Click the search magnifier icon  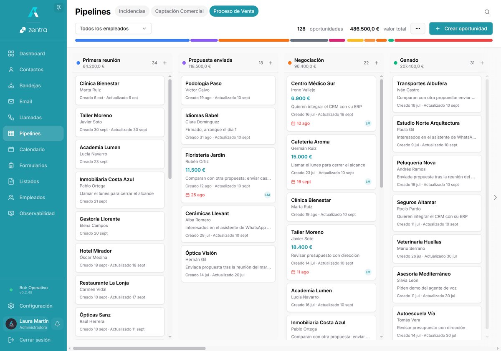[487, 12]
